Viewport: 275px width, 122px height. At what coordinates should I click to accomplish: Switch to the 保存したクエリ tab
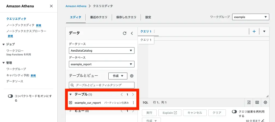(126, 17)
